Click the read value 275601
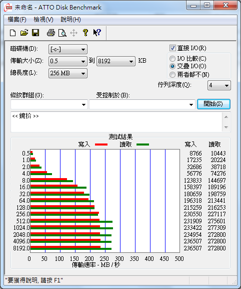 point(217,221)
